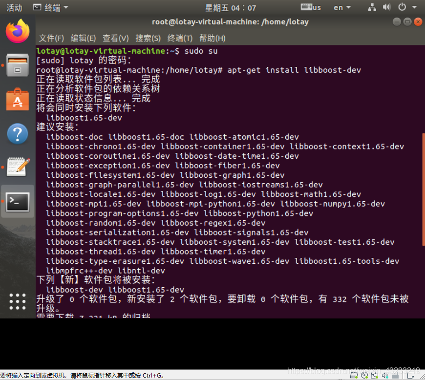Screen dimensions: 425x380
Task: Toggle the VM audio device icon at bottom
Action: (x=385, y=375)
